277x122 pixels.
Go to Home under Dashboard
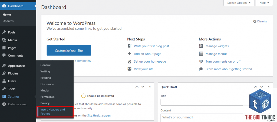click(x=7, y=15)
